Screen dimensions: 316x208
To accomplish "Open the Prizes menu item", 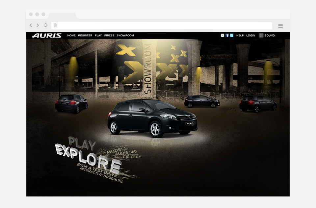I will 109,36.
